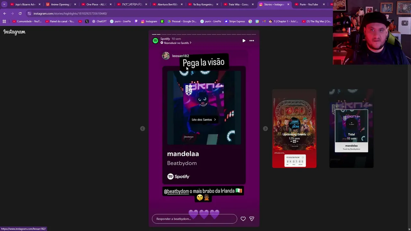Click the browser forward arrow
The width and height of the screenshot is (411, 231).
pos(12,13)
